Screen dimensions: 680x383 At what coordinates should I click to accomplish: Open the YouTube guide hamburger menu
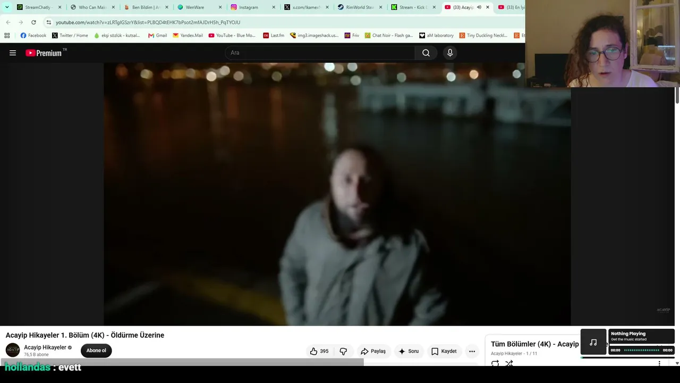(13, 53)
